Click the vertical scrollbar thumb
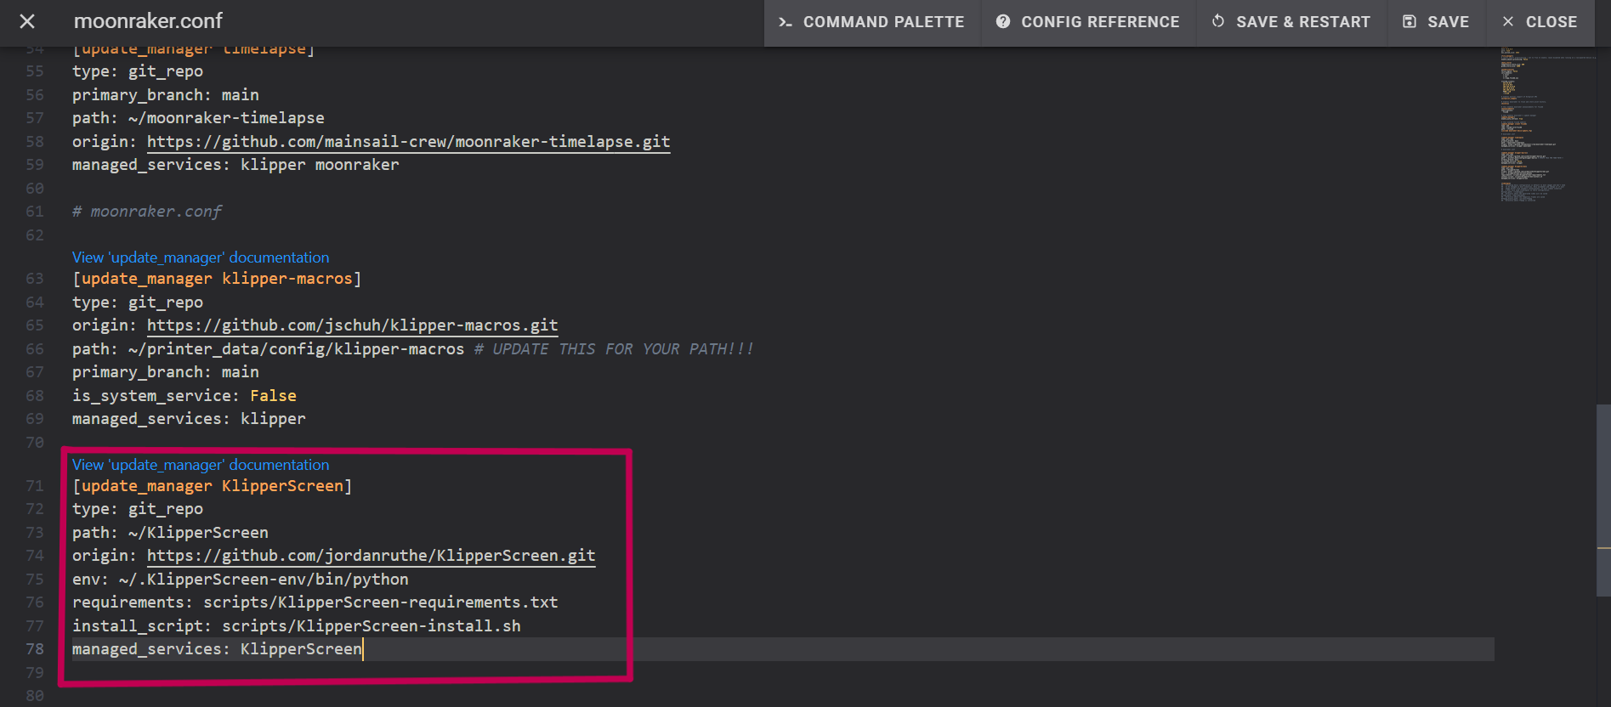Viewport: 1611px width, 707px height. point(1603,500)
